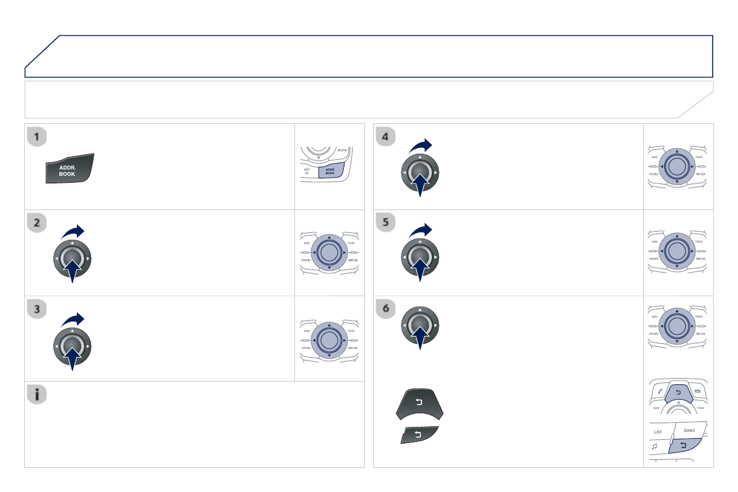Click the grey rotary dial beside step 5

pyautogui.click(x=420, y=259)
